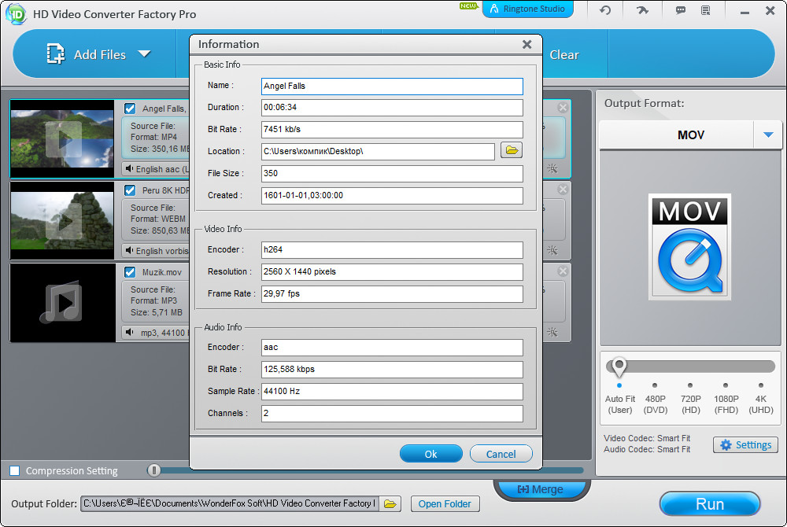787x527 pixels.
Task: Minimize the application window
Action: click(x=745, y=11)
